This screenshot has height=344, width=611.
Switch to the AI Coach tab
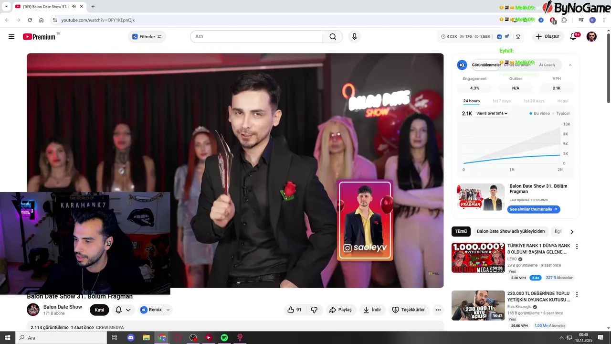(x=547, y=65)
